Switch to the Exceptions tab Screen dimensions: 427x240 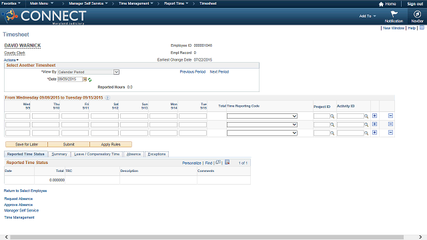[157, 154]
